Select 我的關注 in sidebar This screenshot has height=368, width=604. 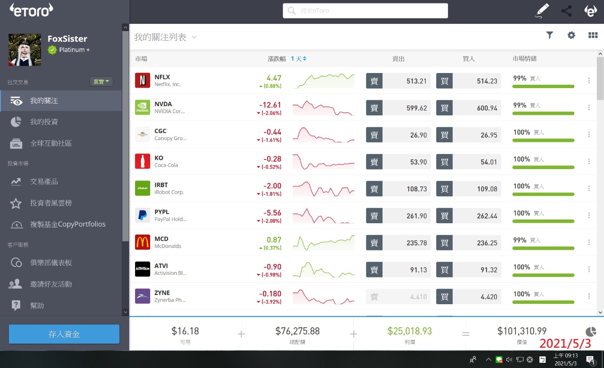(x=61, y=101)
